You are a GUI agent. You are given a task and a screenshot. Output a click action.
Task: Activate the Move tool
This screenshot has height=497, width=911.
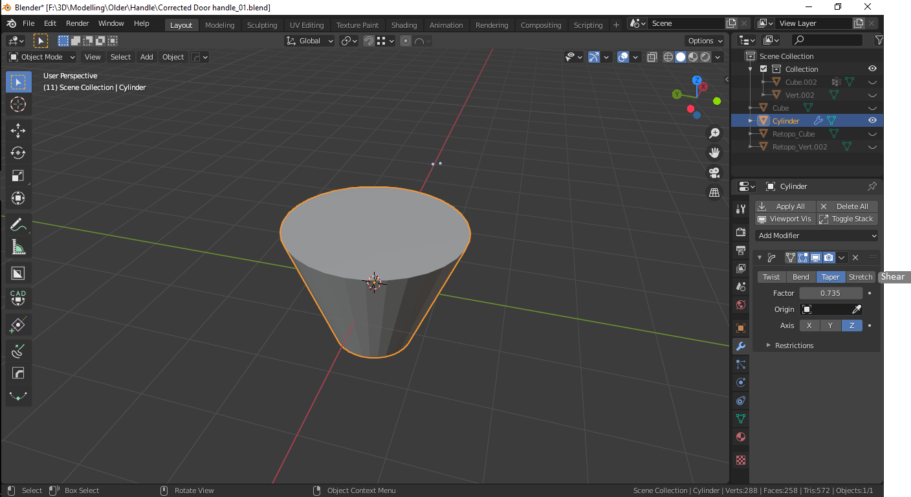[x=18, y=131]
